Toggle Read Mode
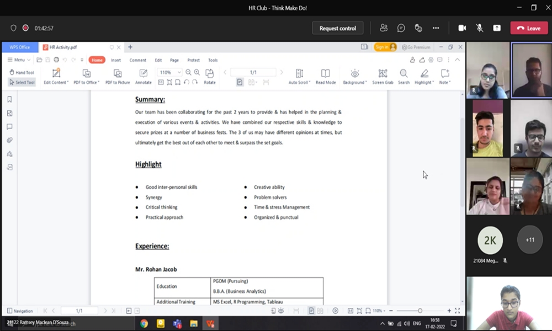 click(x=326, y=77)
